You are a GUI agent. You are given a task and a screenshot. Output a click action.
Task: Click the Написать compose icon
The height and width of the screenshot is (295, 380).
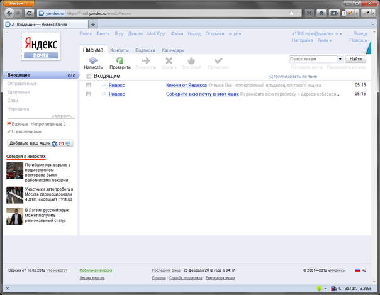pos(93,60)
